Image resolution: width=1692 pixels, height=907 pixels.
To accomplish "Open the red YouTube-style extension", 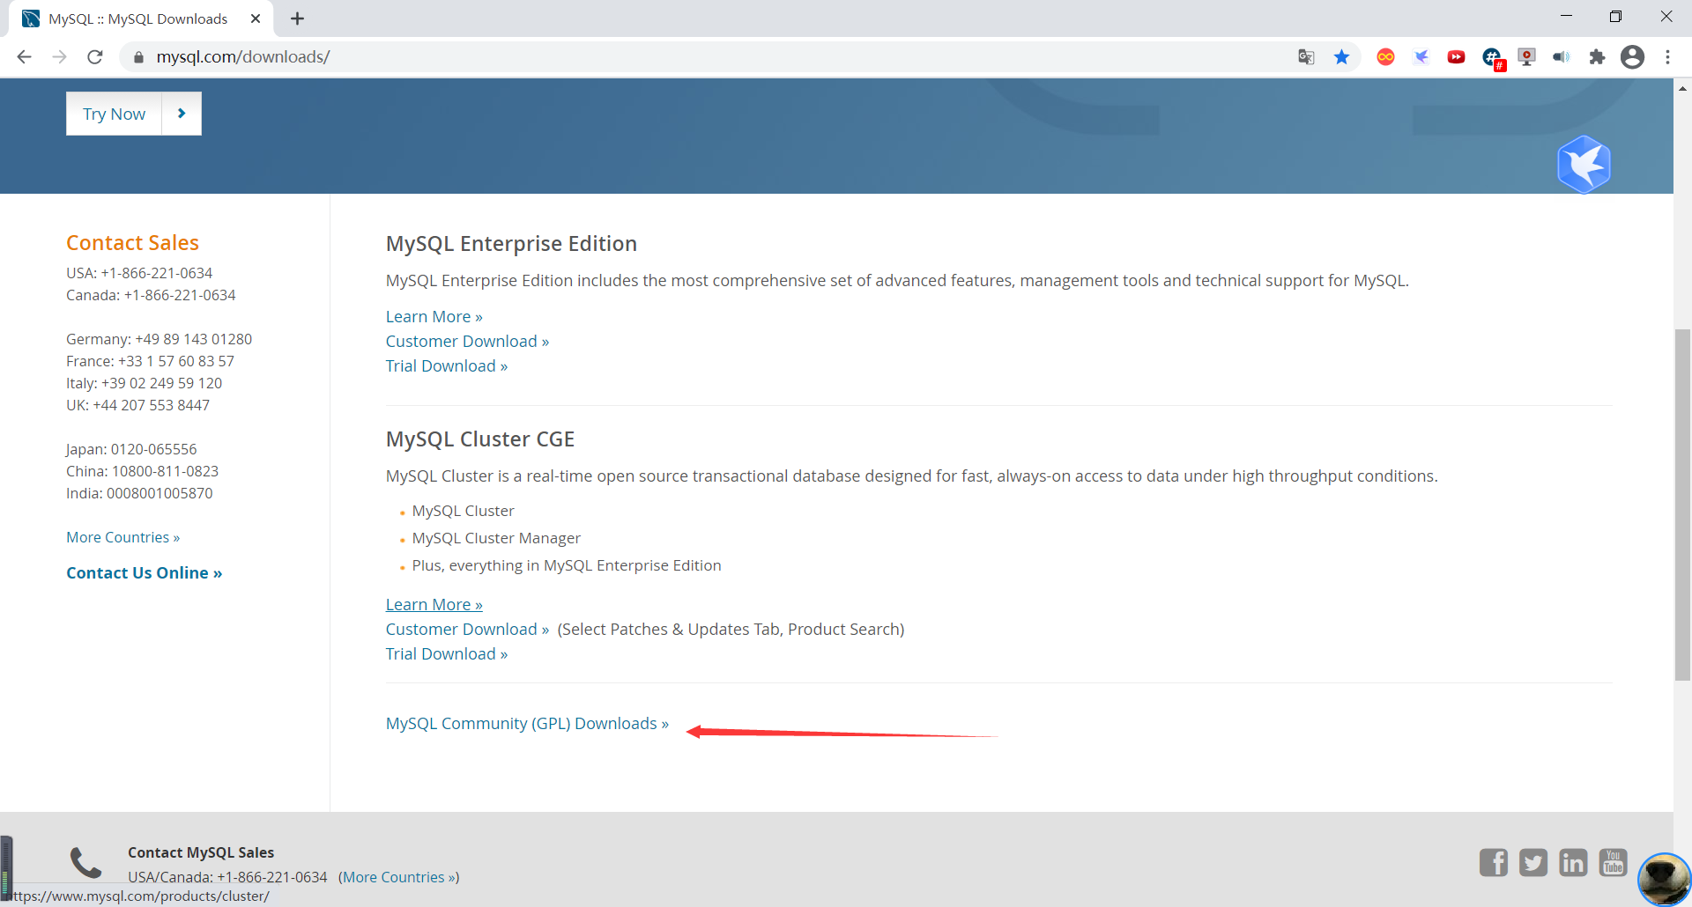I will [1456, 57].
